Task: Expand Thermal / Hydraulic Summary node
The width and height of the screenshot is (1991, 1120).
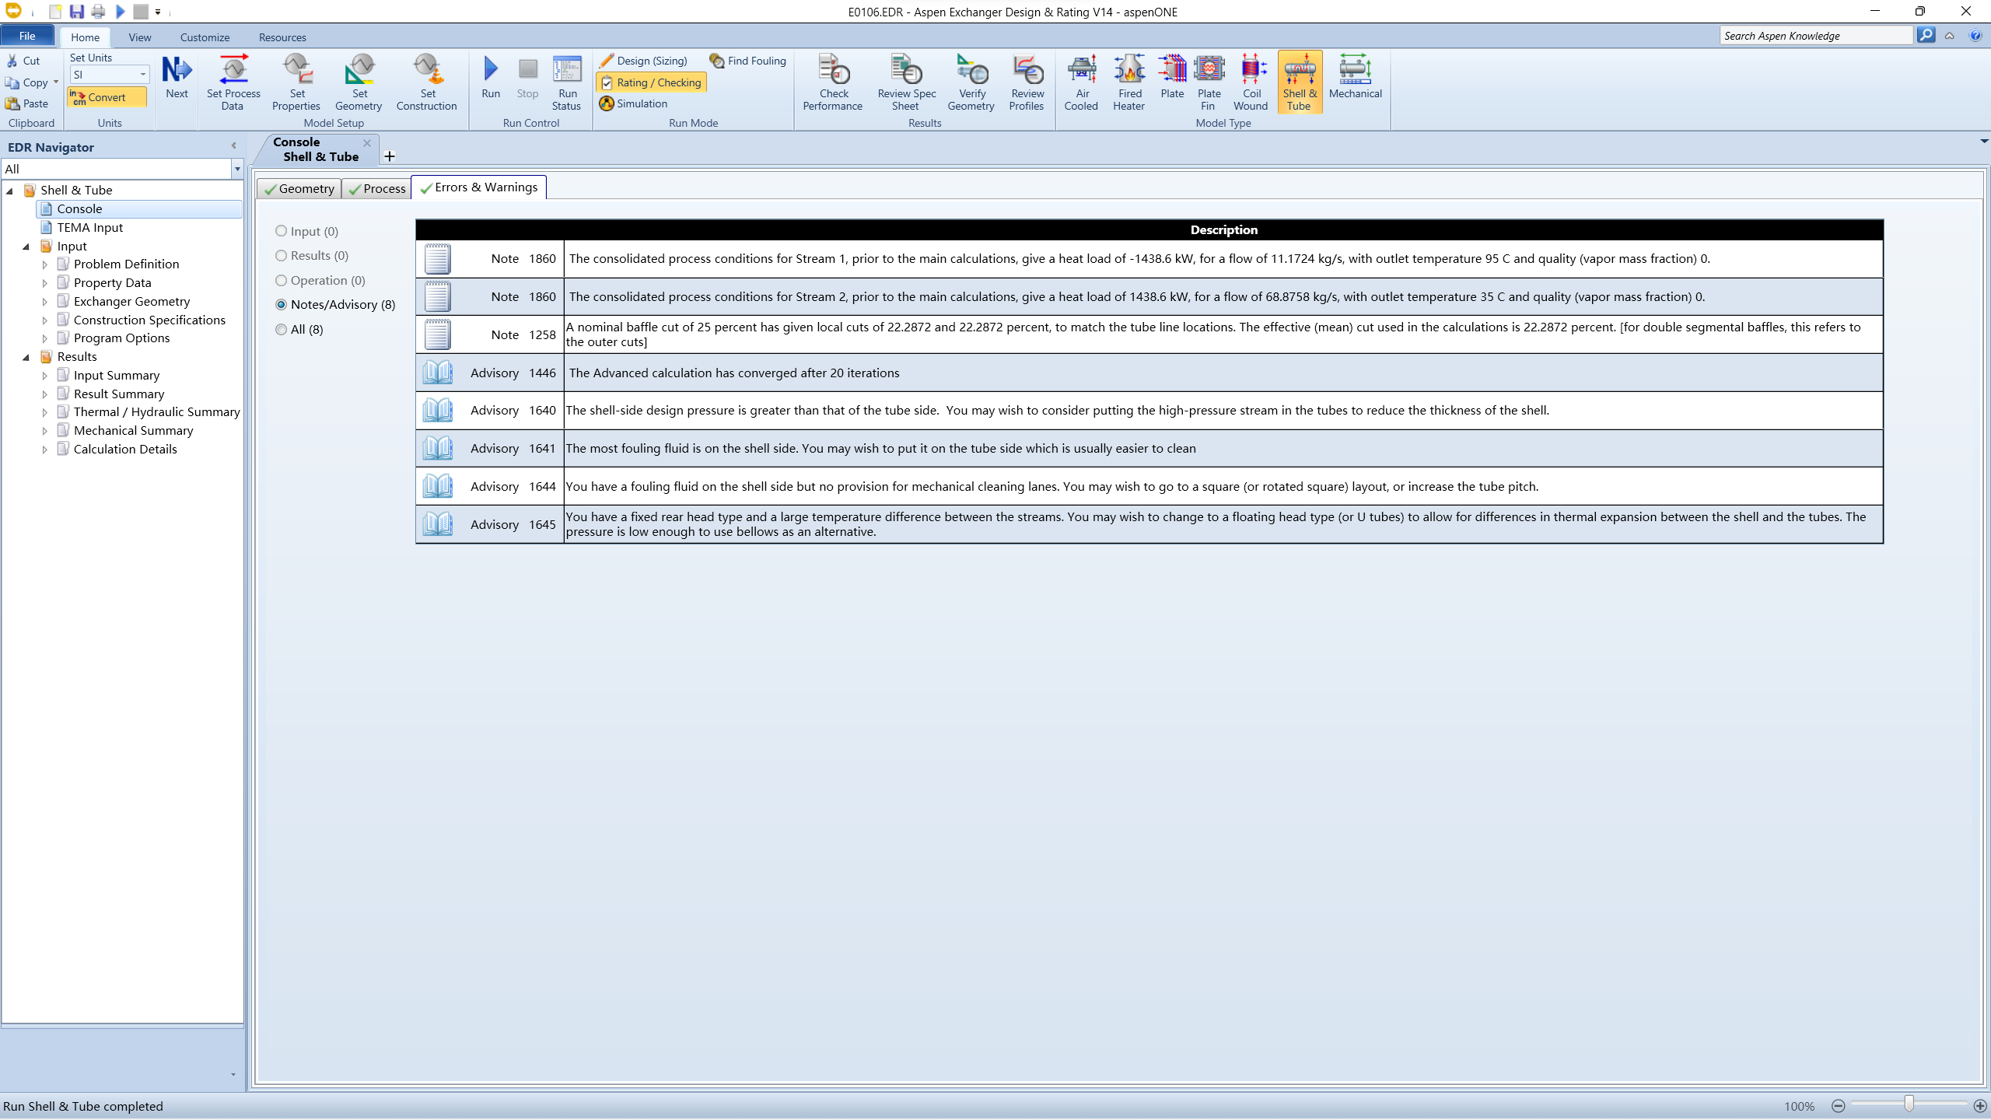Action: click(44, 412)
